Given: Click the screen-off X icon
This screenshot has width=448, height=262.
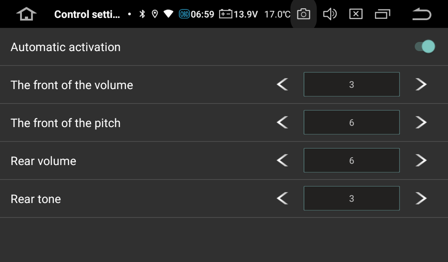Looking at the screenshot, I should tap(356, 14).
